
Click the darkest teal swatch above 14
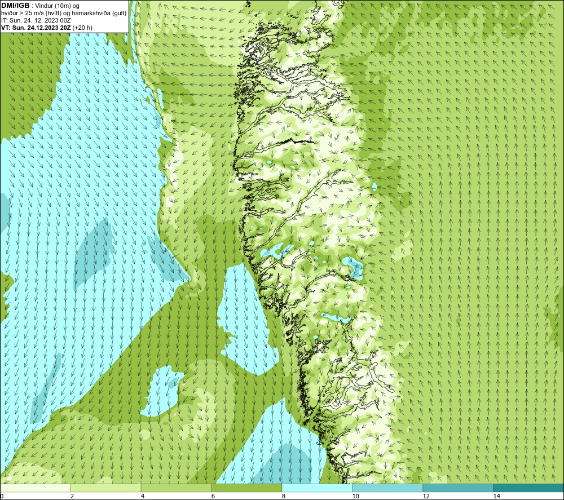point(529,488)
